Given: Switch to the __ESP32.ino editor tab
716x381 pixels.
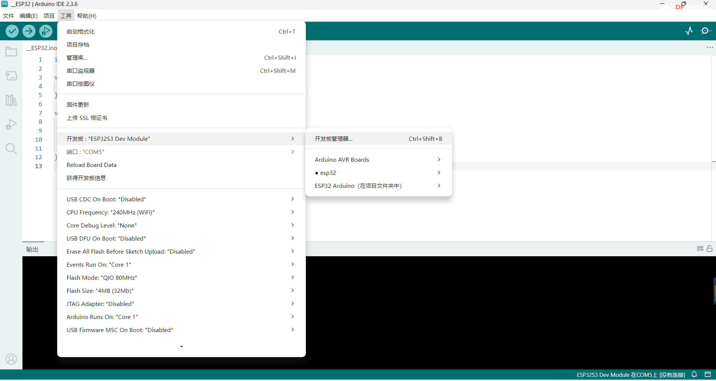Looking at the screenshot, I should pyautogui.click(x=41, y=48).
